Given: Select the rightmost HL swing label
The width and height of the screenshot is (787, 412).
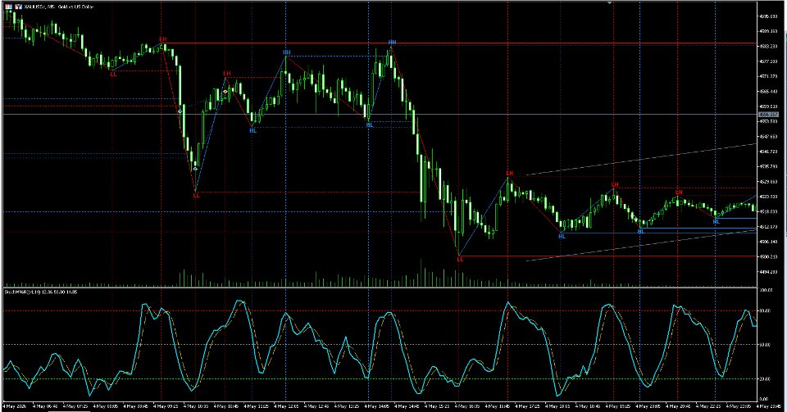Looking at the screenshot, I should pos(716,221).
